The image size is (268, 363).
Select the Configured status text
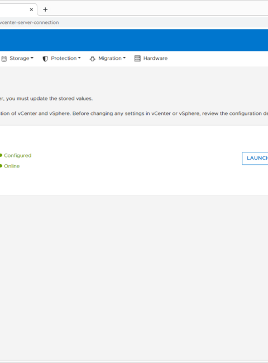[18, 155]
